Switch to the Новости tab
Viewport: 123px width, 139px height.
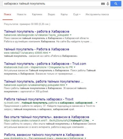pyautogui.click(x=21, y=15)
